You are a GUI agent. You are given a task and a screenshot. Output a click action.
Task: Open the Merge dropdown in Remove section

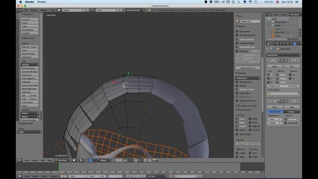[x=30, y=117]
